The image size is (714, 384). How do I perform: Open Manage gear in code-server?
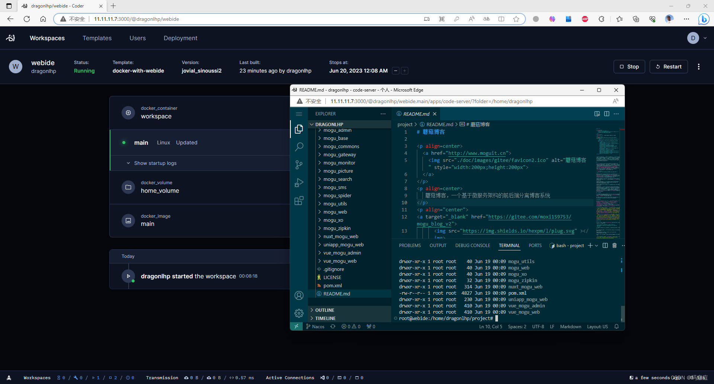(299, 313)
